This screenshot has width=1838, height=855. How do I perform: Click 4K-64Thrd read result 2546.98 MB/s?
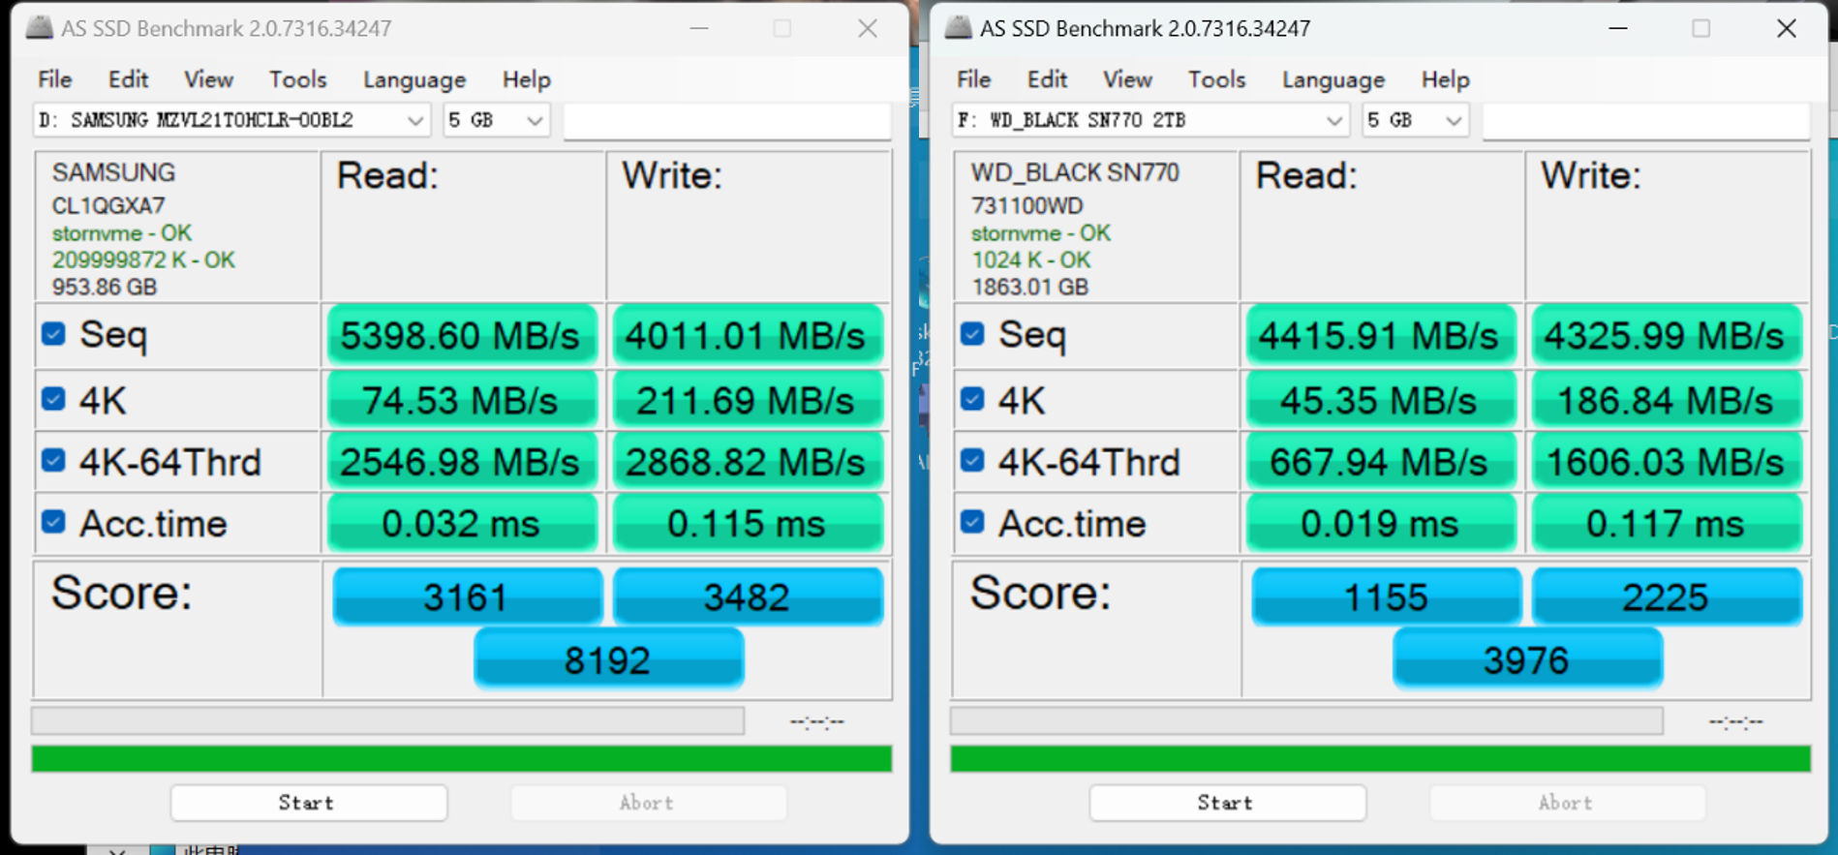click(x=461, y=462)
